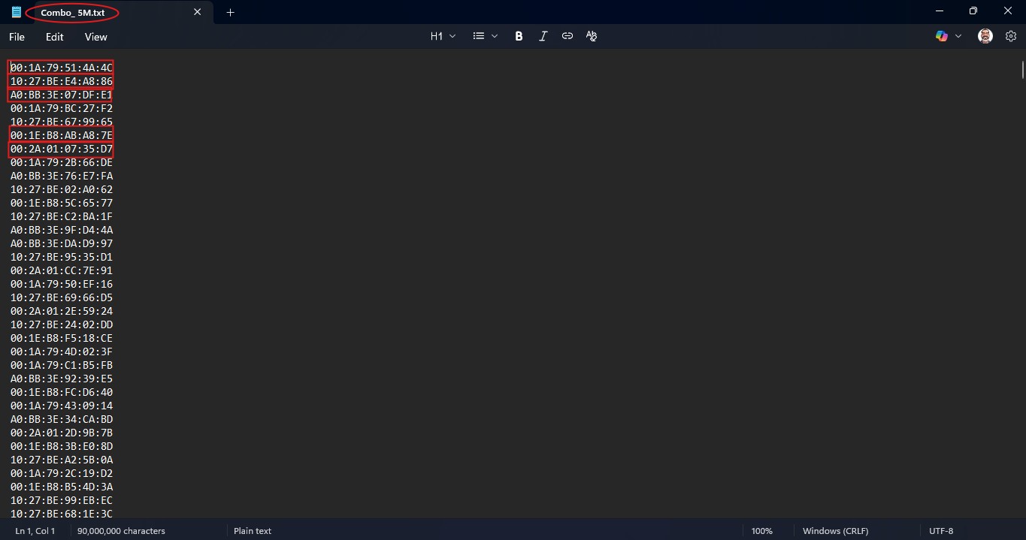This screenshot has height=540, width=1026.
Task: Open the File menu
Action: coord(17,37)
